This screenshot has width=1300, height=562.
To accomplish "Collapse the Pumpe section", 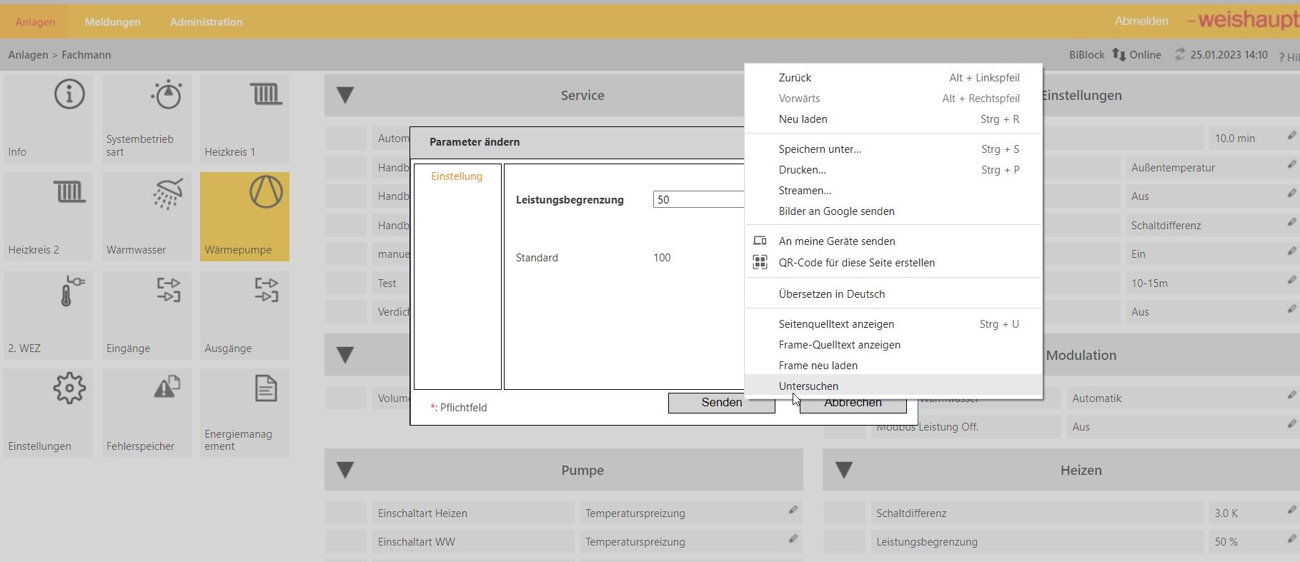I will tap(345, 471).
